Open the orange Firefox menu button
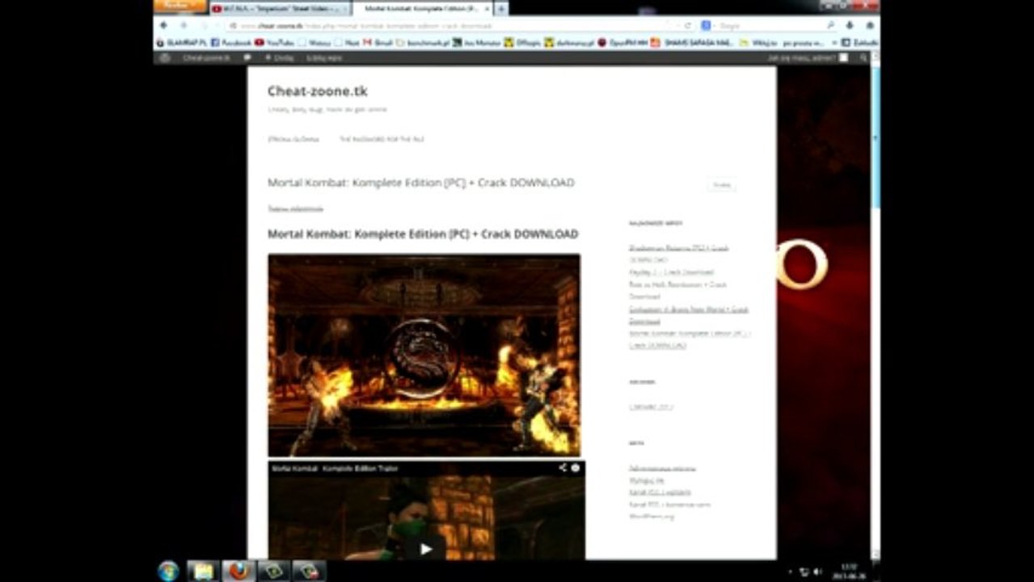This screenshot has width=1034, height=582. (x=179, y=6)
